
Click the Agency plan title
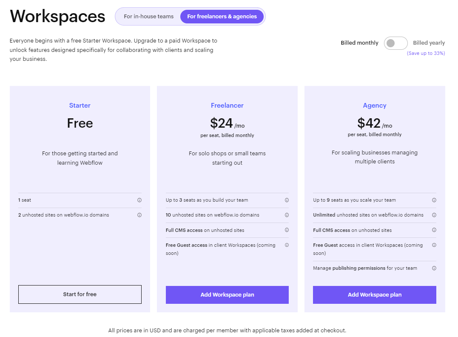(x=375, y=106)
